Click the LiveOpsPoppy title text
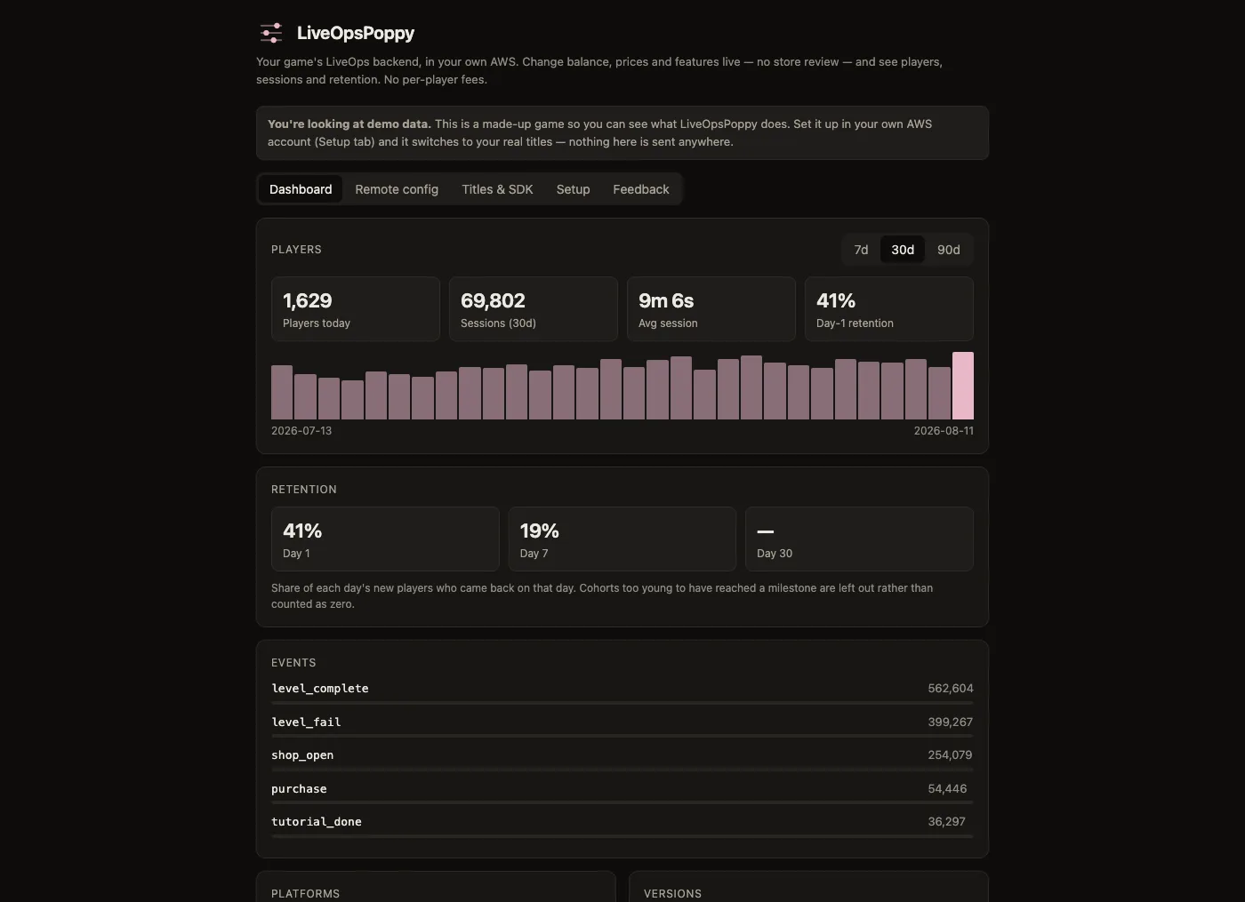This screenshot has width=1245, height=902. pos(356,33)
